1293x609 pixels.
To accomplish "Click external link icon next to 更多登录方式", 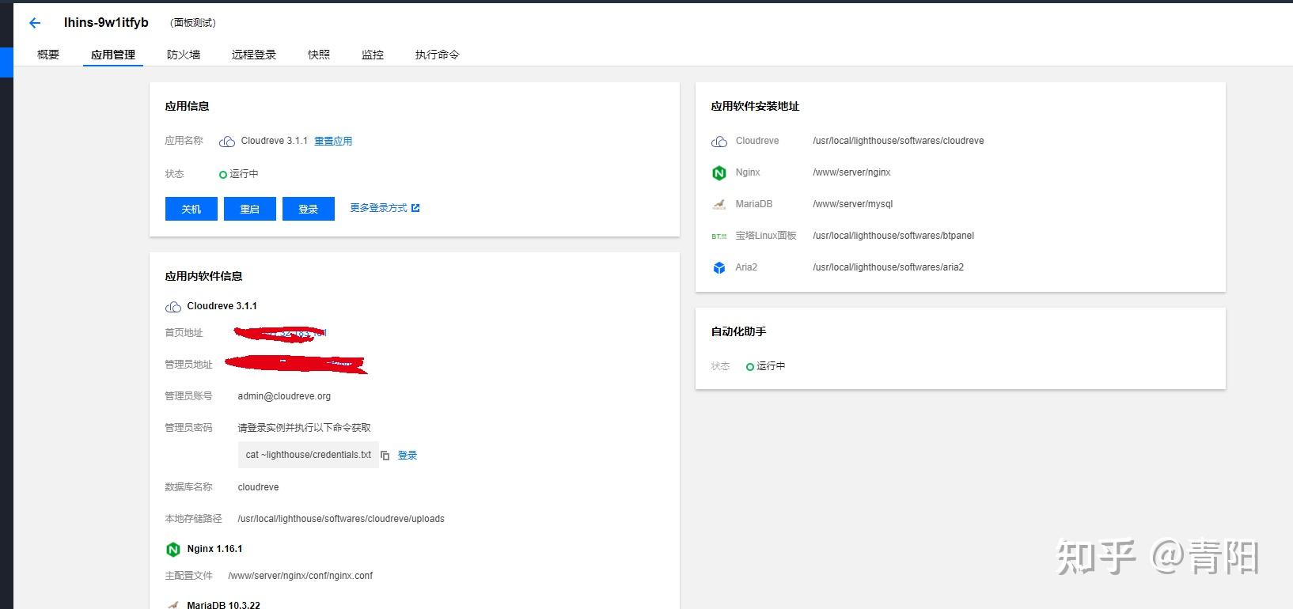I will pyautogui.click(x=415, y=208).
